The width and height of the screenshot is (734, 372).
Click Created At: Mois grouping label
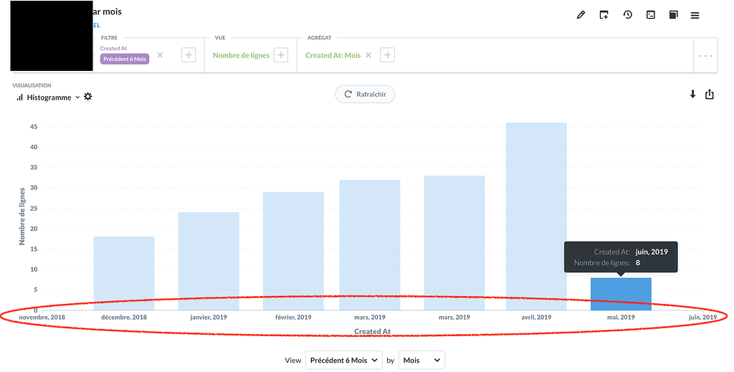333,55
